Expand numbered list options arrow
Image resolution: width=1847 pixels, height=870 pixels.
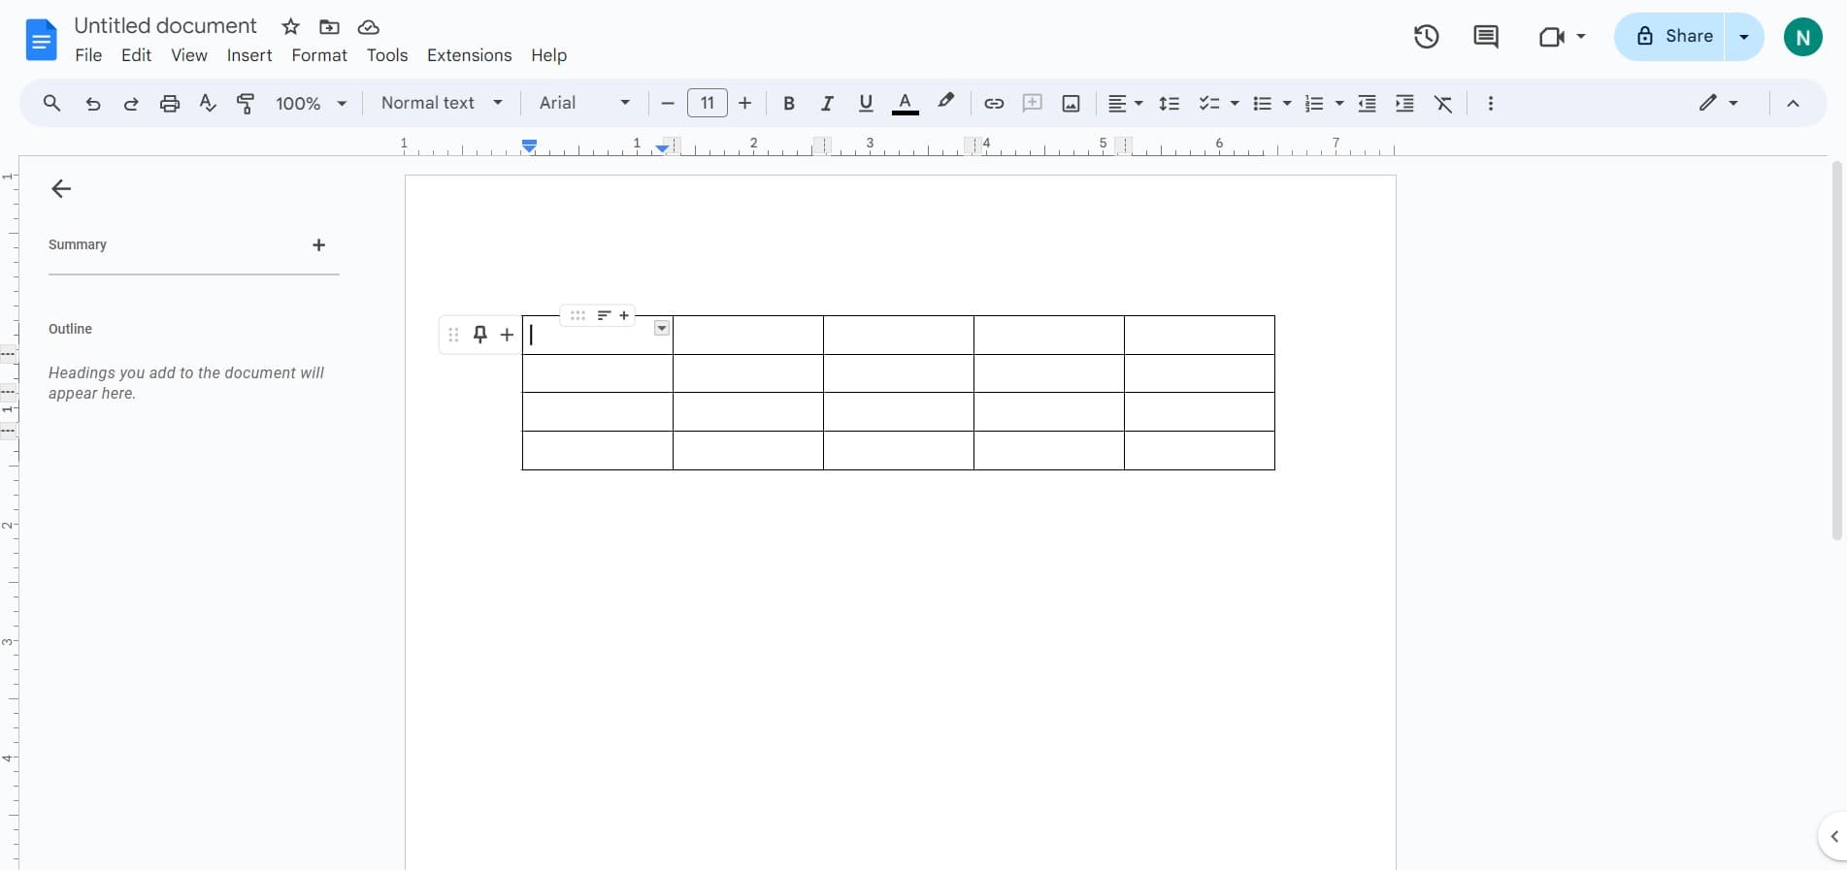click(x=1339, y=104)
